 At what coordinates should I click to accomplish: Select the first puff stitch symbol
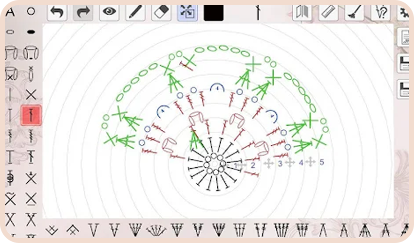click(11, 52)
